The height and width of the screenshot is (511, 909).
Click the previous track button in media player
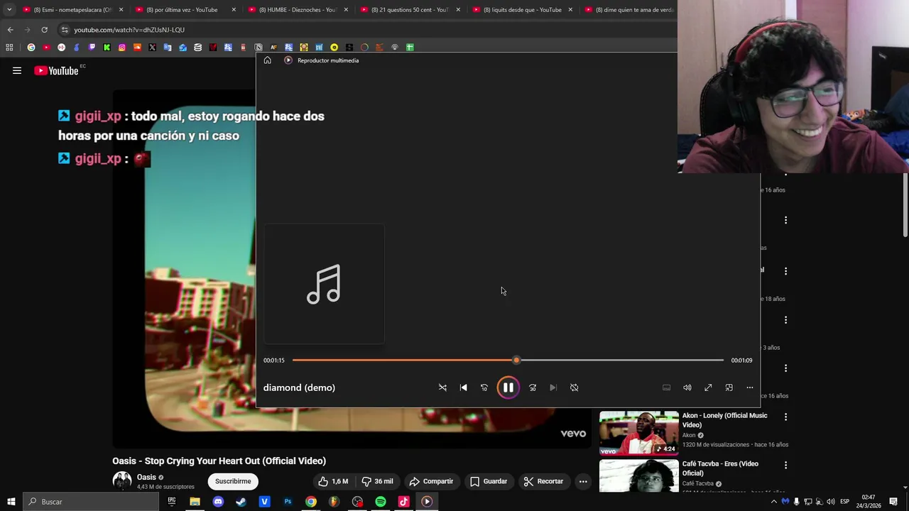pyautogui.click(x=464, y=388)
